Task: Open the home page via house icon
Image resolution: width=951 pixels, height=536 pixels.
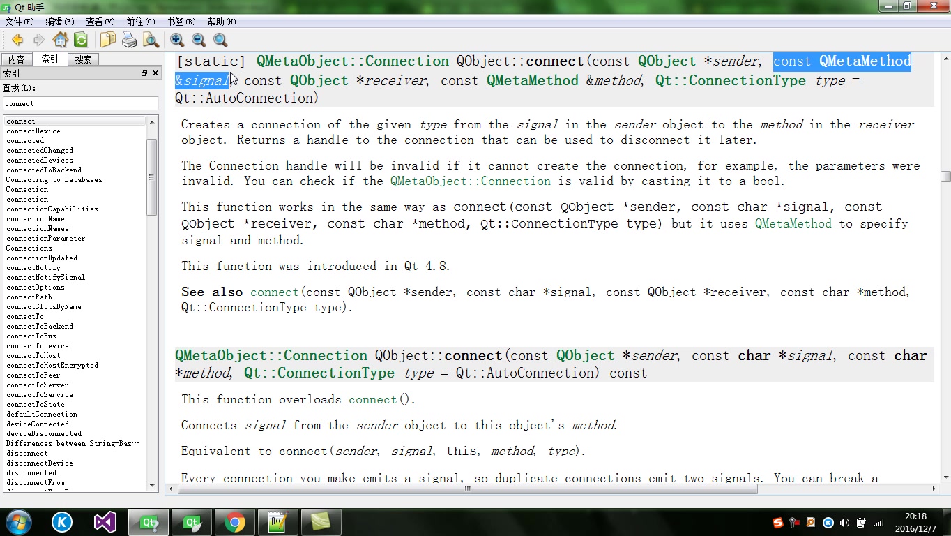Action: click(x=61, y=40)
